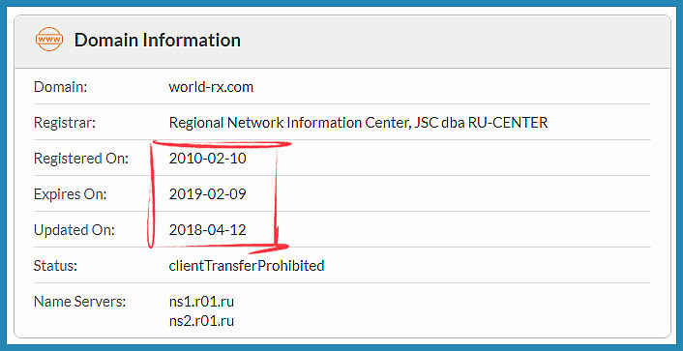Click the Registered On: label
This screenshot has width=683, height=351.
81,159
